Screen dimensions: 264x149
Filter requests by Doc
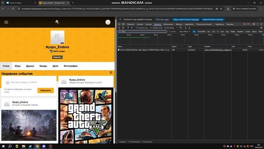click(209, 31)
